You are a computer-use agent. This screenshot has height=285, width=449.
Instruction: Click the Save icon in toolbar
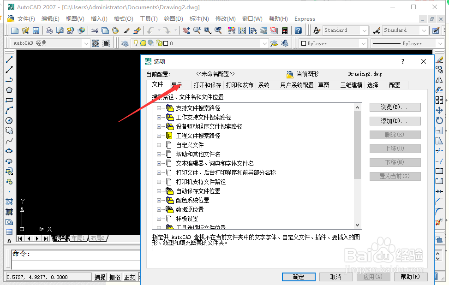tap(36, 30)
